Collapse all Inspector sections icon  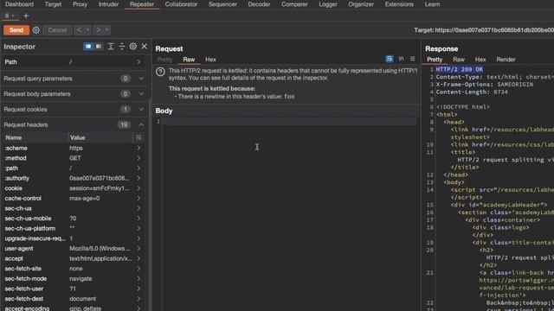coord(122,47)
